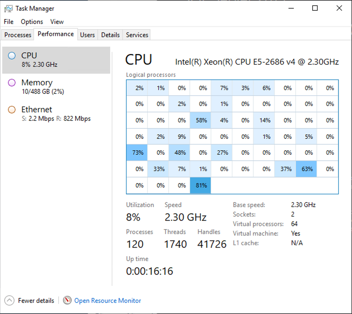The height and width of the screenshot is (314, 352).
Task: Maximize the Task Manager window
Action: [x=315, y=8]
